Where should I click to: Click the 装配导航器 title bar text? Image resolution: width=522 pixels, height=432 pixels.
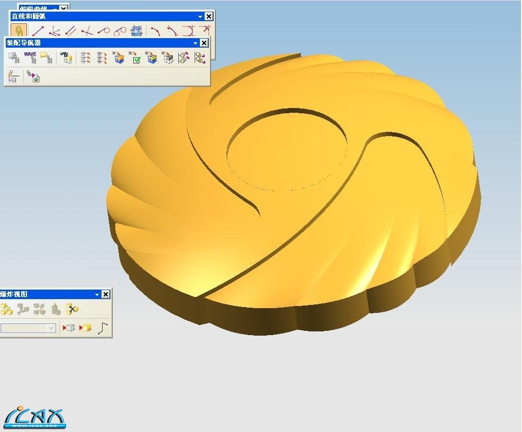point(24,43)
